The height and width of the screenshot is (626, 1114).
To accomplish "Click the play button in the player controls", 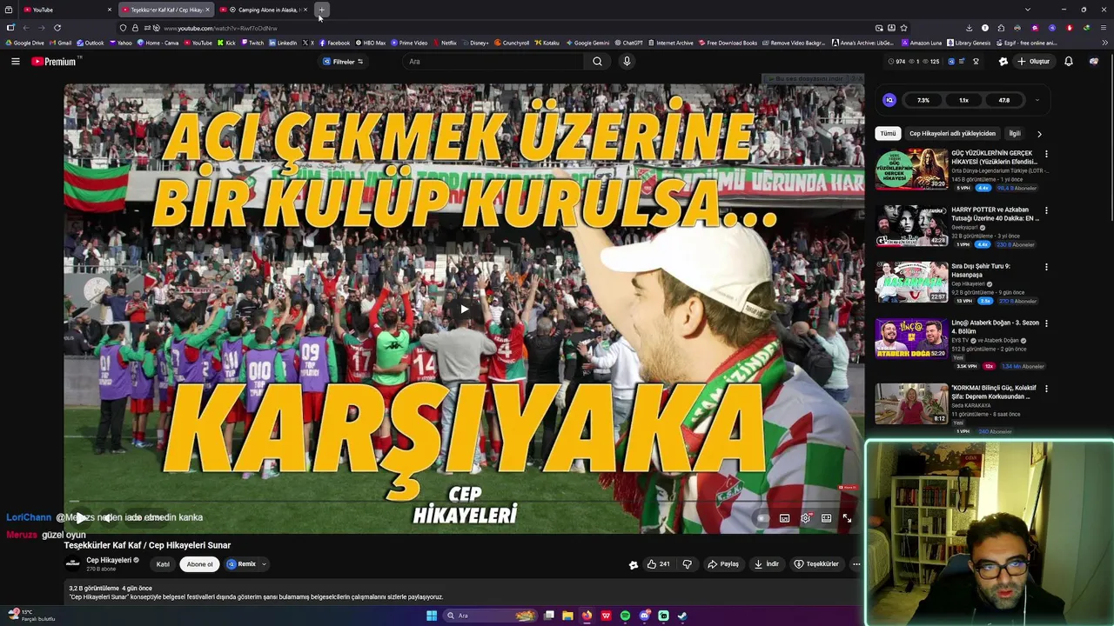I will (80, 518).
